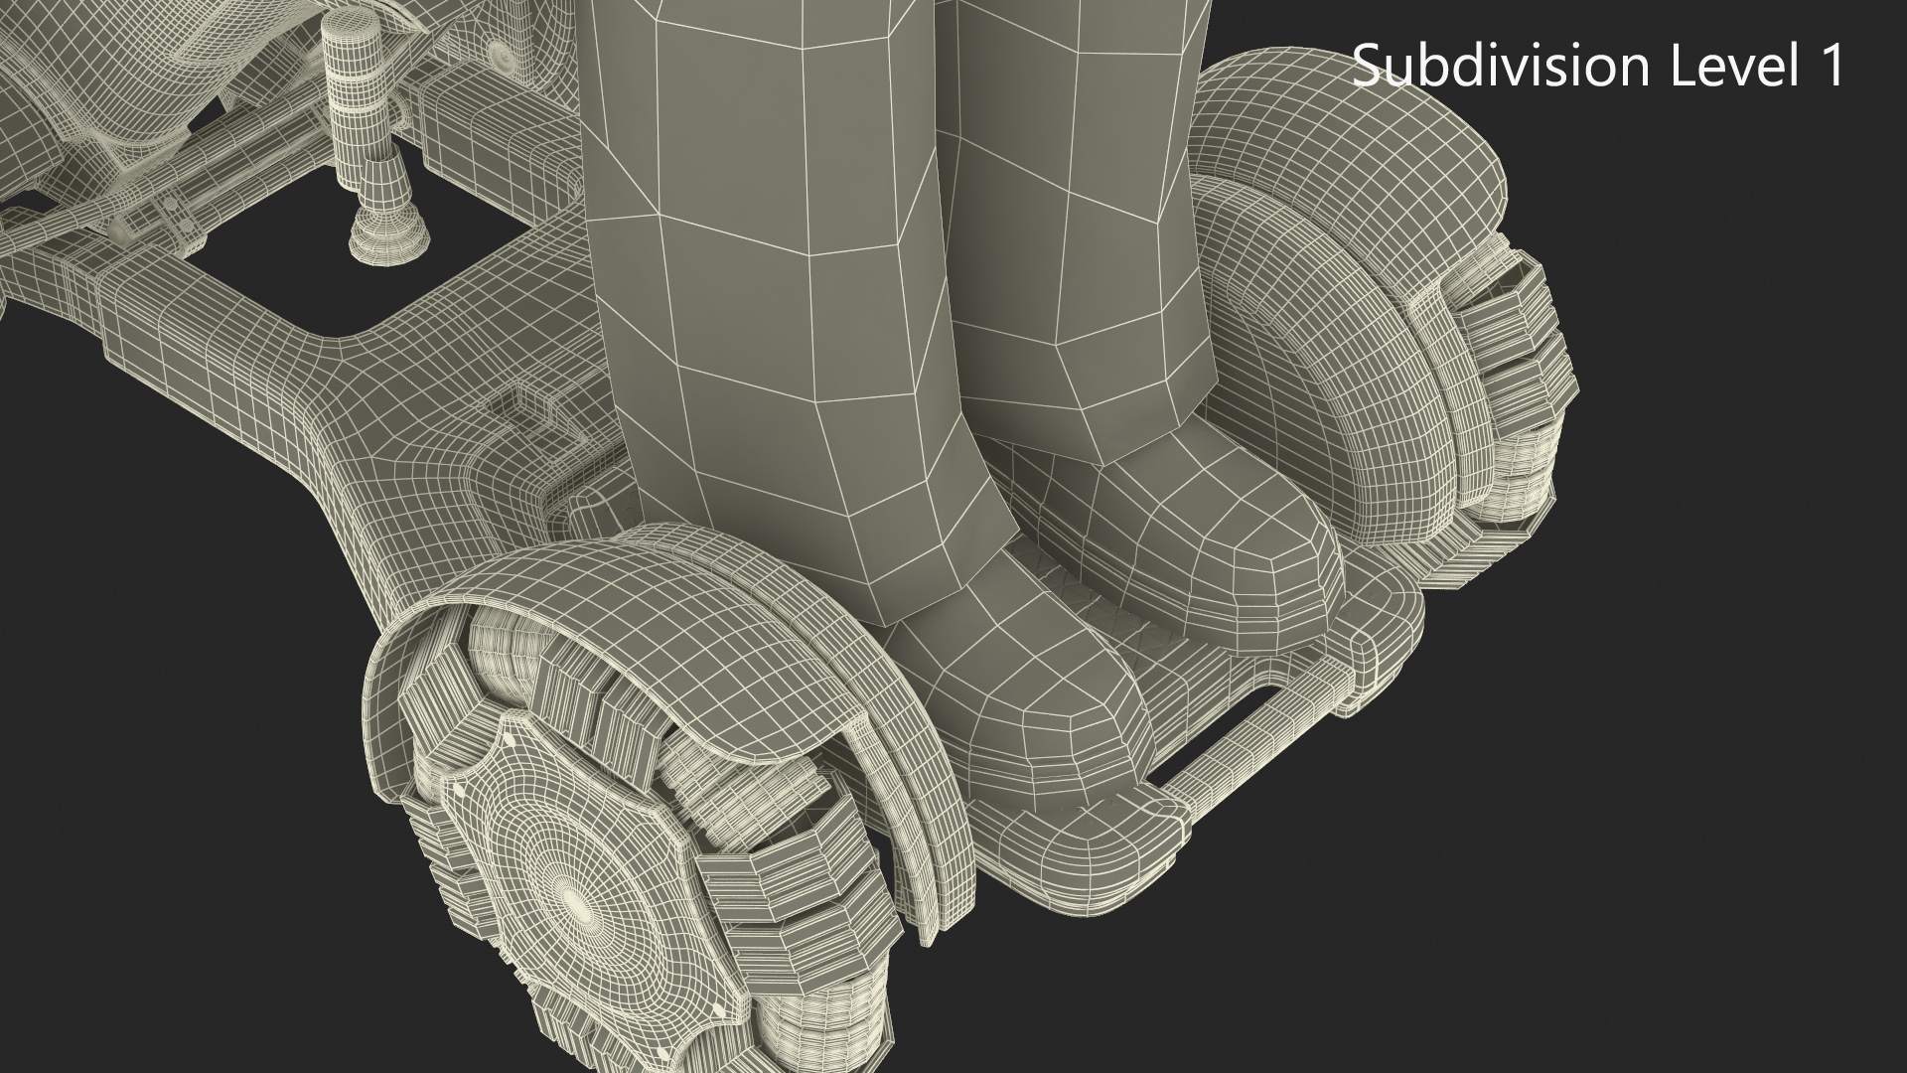Select the front wheel upper tire roller

tap(502, 651)
